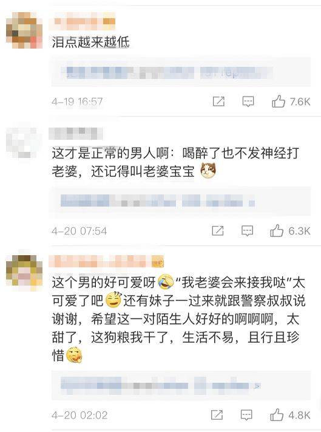Open the third commenter's blurred username

(x=106, y=261)
